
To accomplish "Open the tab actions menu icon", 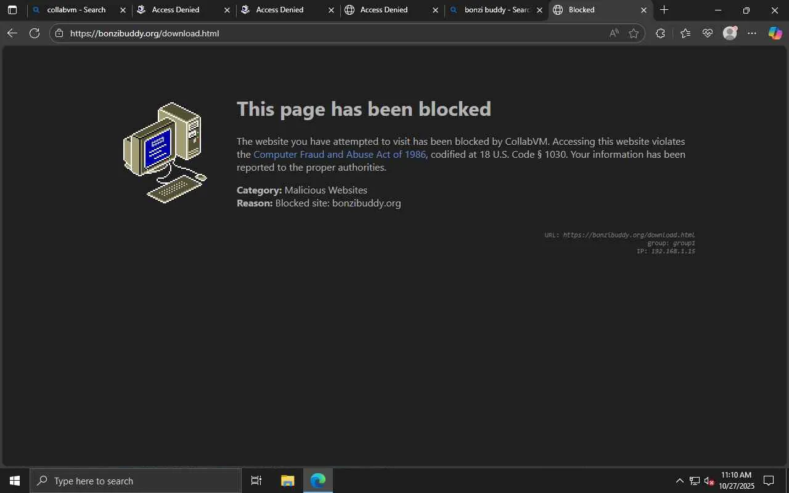I will click(x=12, y=10).
